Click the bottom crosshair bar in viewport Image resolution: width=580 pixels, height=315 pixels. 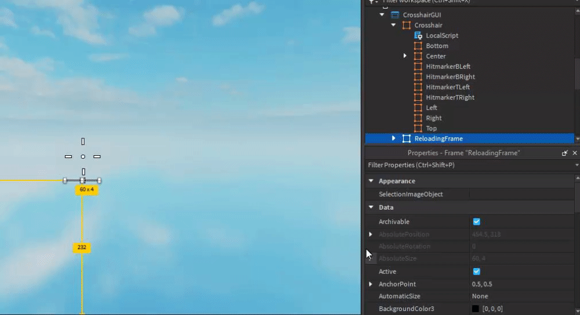coord(84,172)
